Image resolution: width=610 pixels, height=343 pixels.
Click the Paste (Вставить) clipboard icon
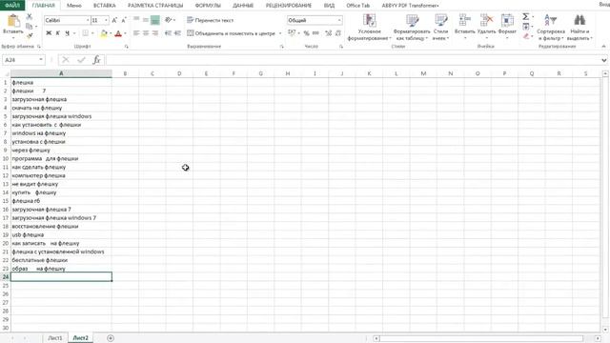(x=13, y=21)
